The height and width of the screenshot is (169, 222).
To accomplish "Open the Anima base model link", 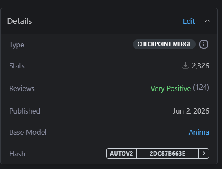I will click(x=199, y=132).
